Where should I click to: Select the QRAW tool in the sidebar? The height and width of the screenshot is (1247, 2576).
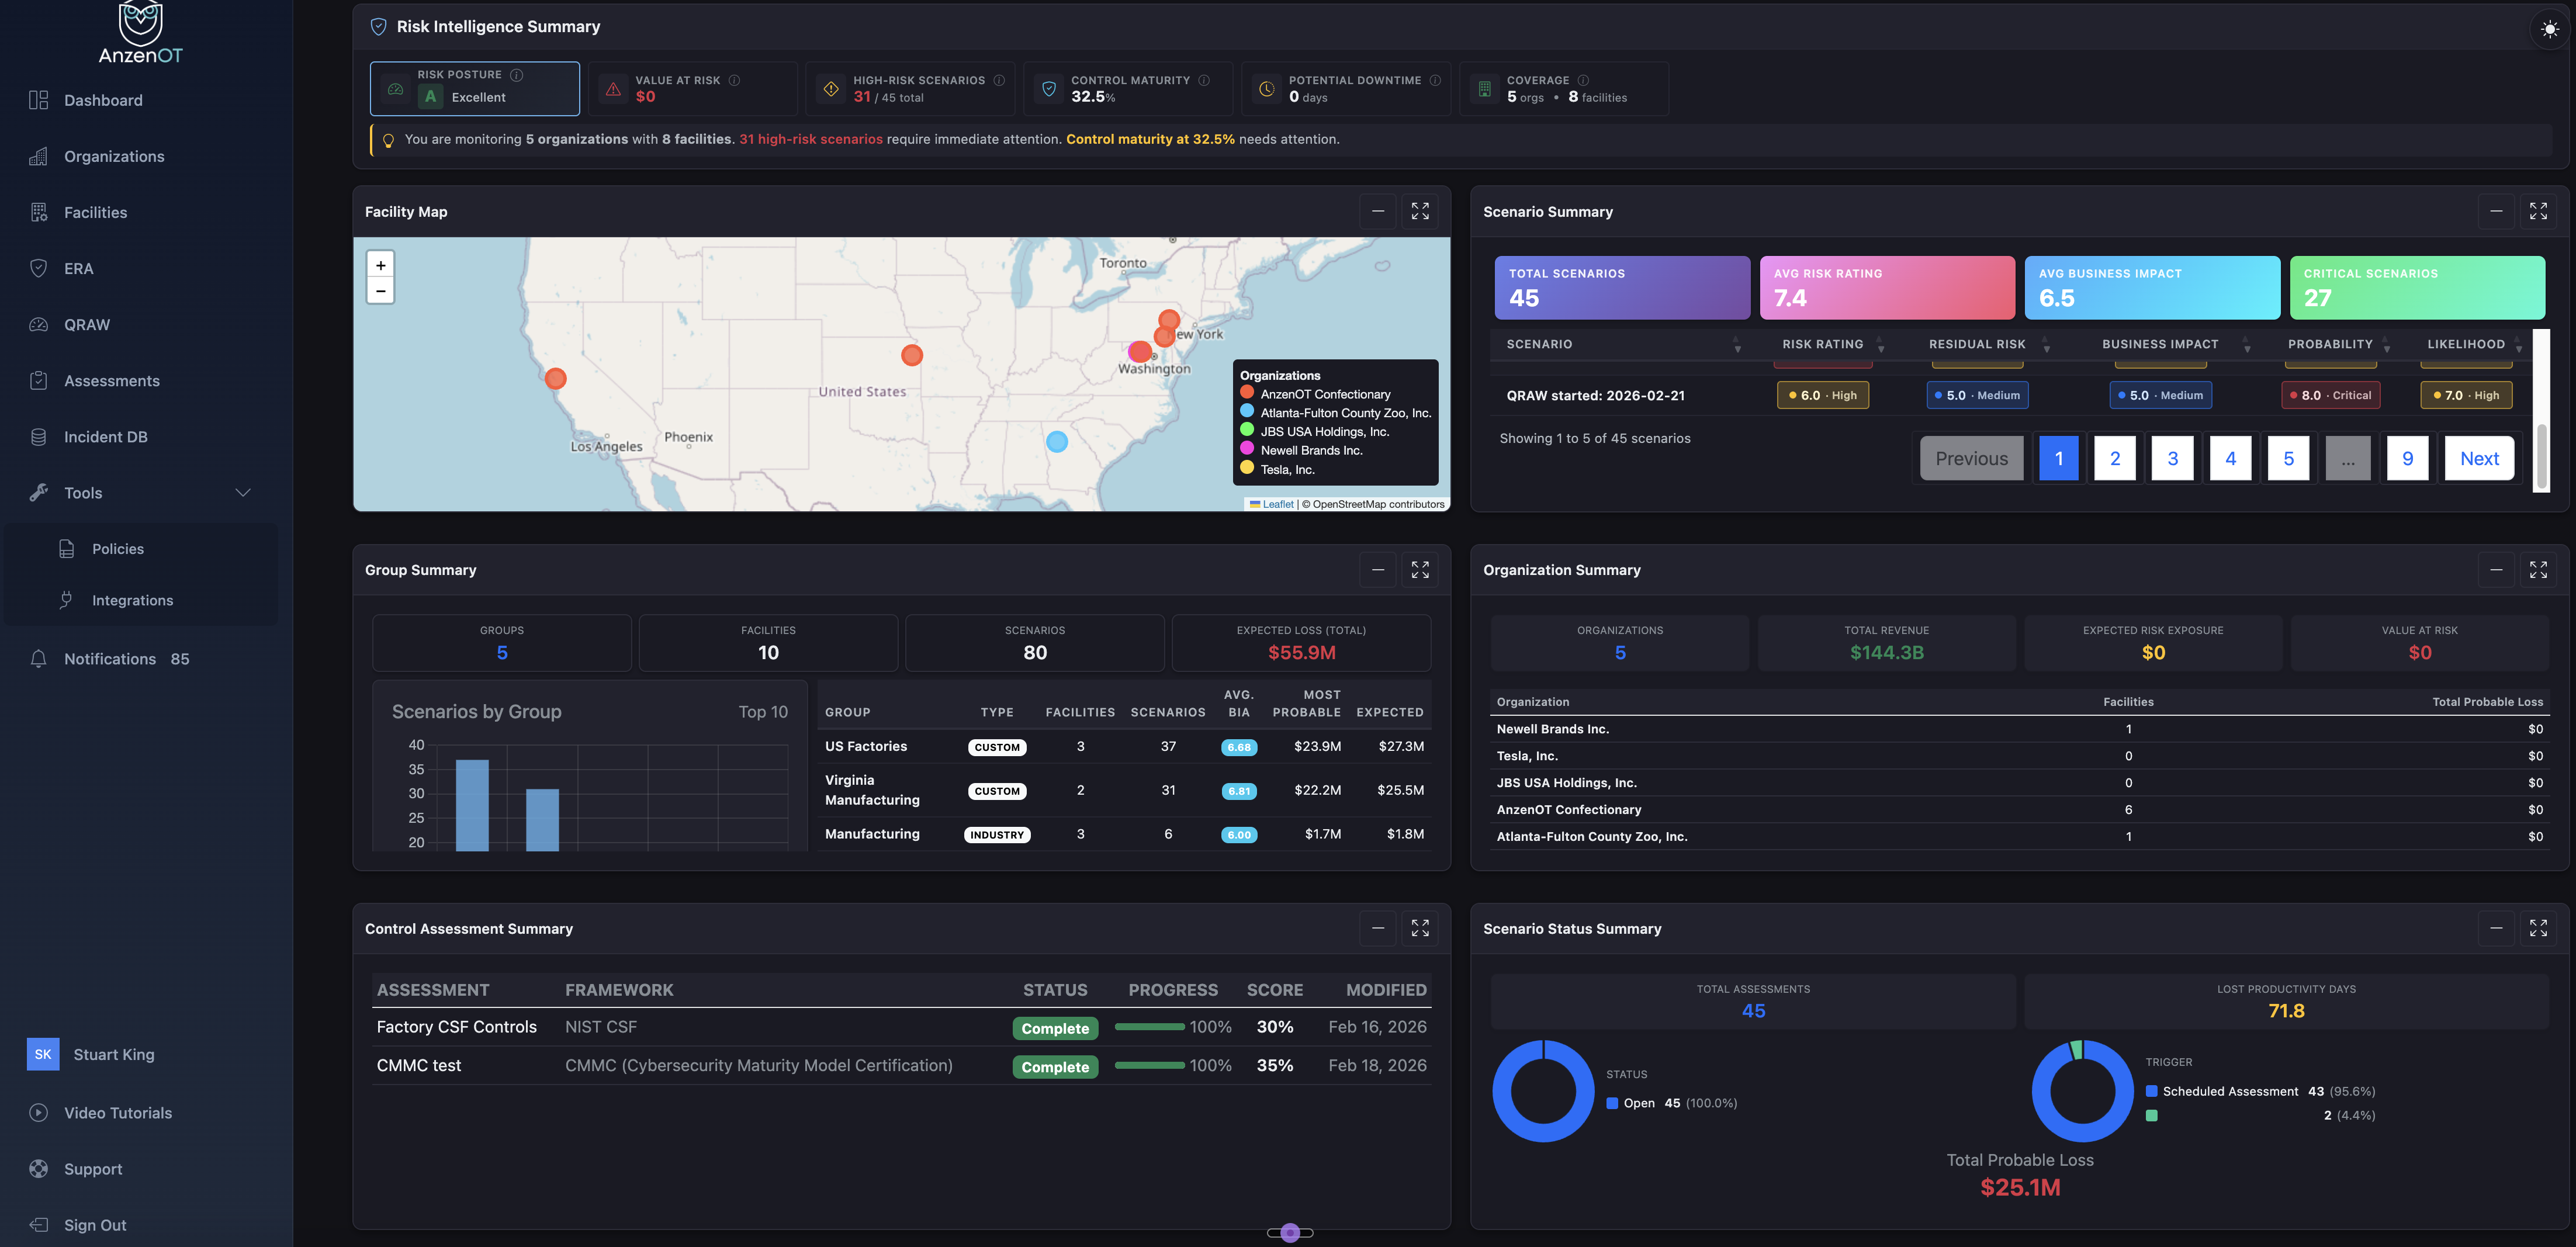(88, 324)
